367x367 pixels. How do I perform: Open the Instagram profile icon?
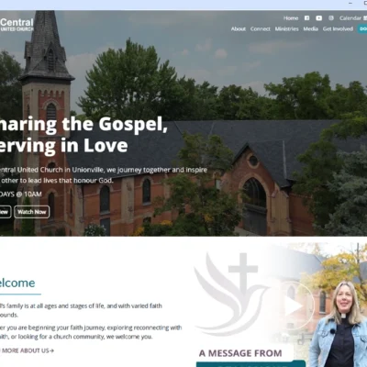click(x=331, y=18)
